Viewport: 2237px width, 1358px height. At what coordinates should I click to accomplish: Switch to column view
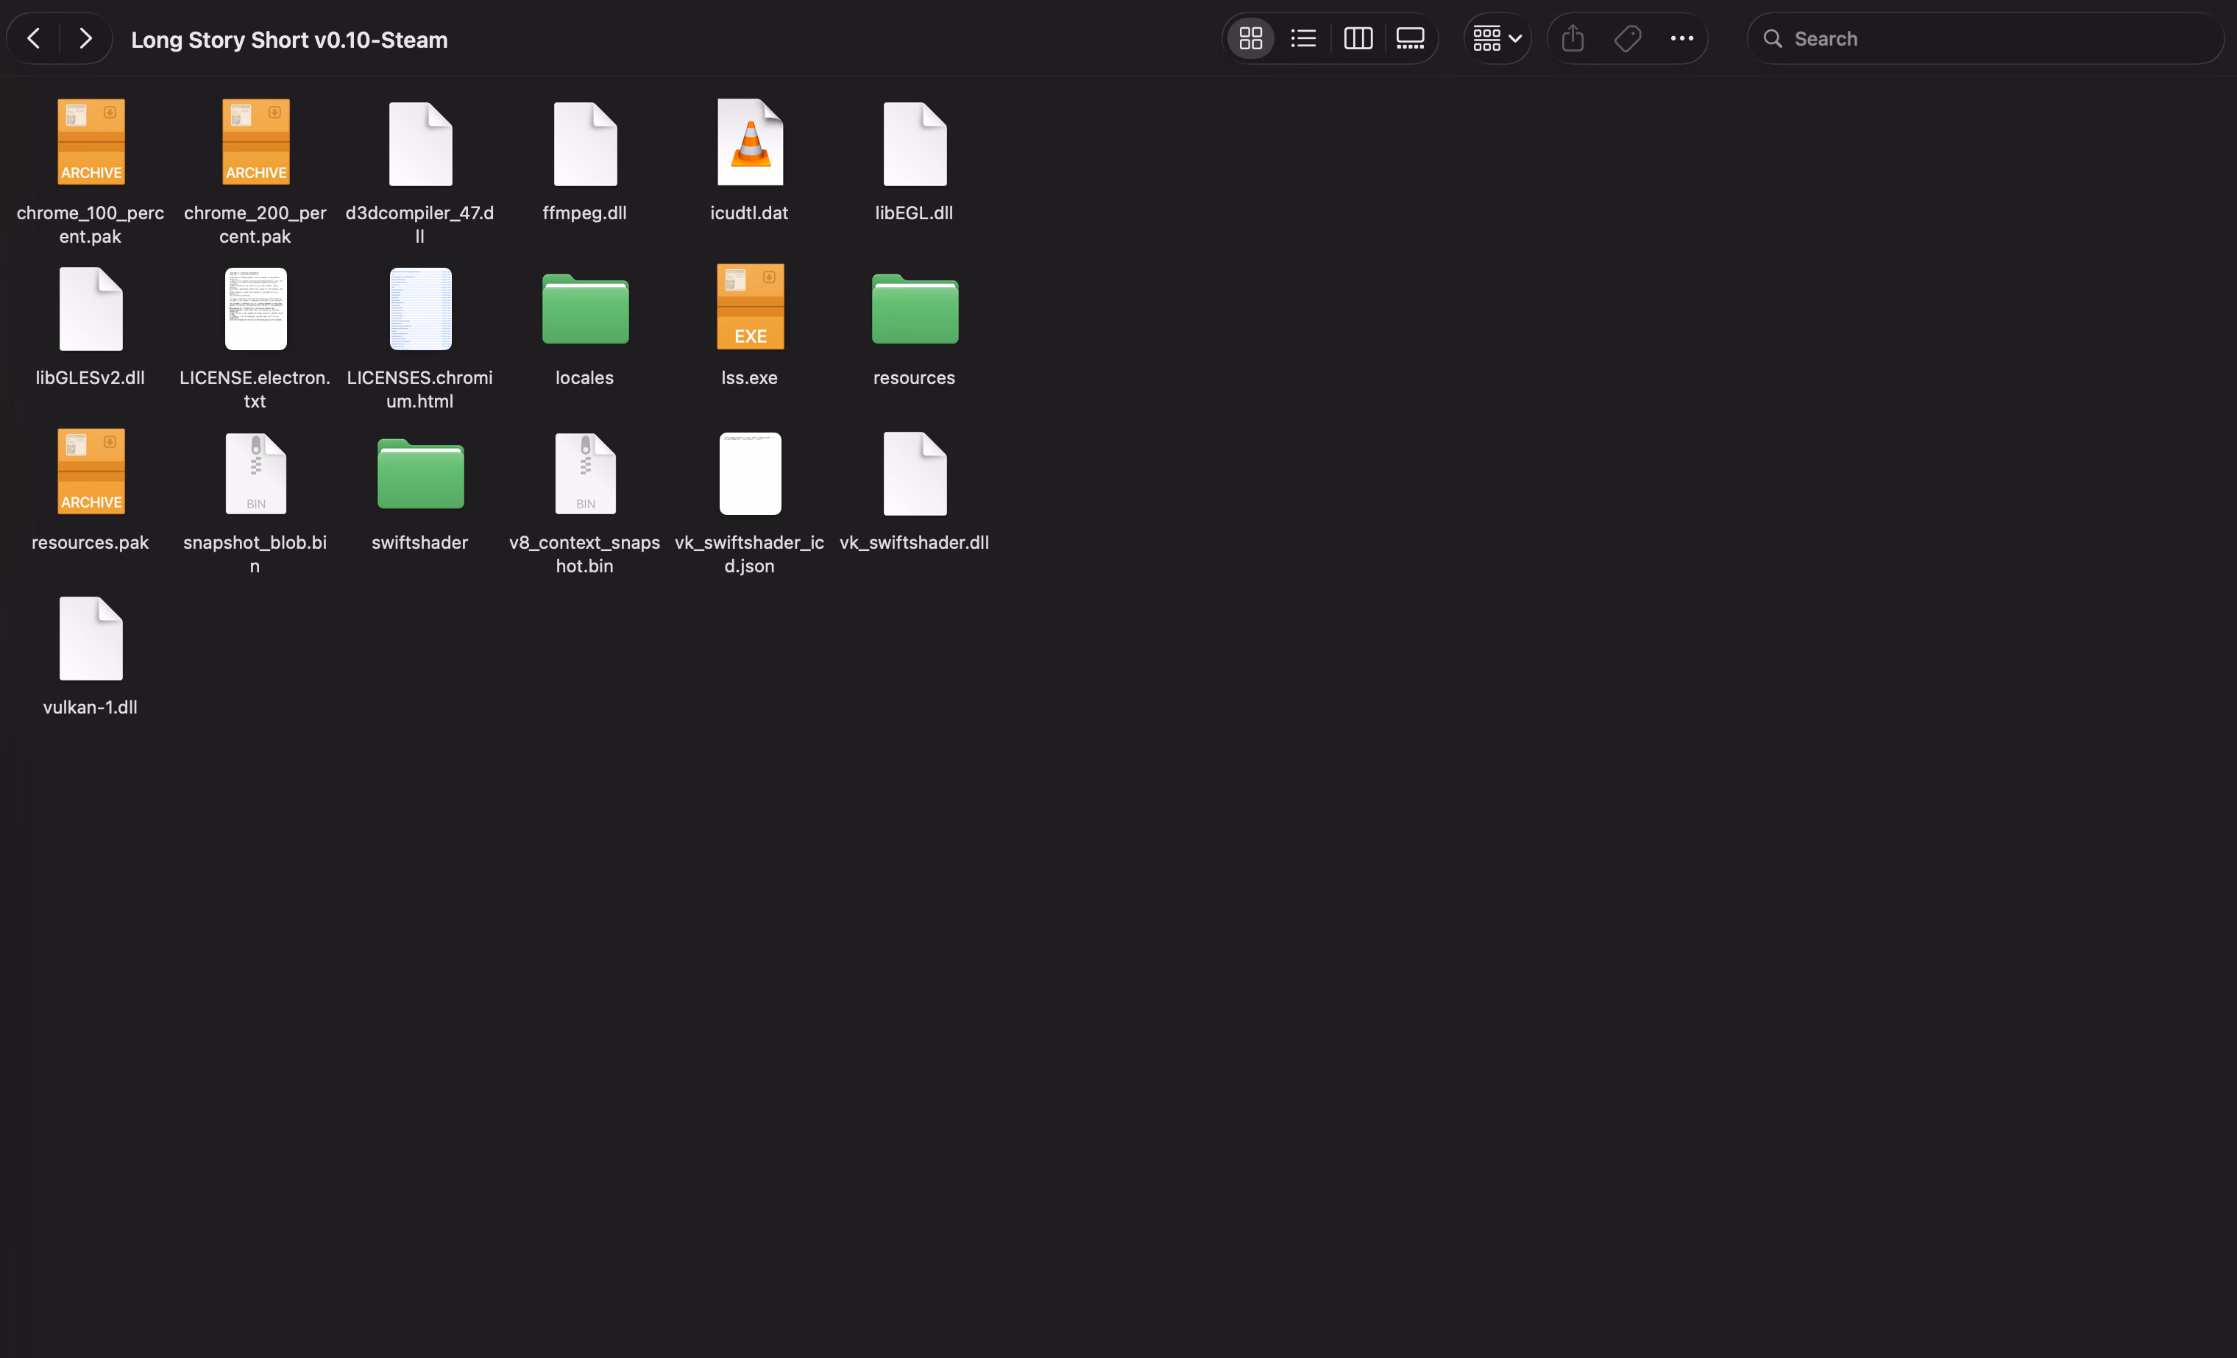click(x=1357, y=38)
